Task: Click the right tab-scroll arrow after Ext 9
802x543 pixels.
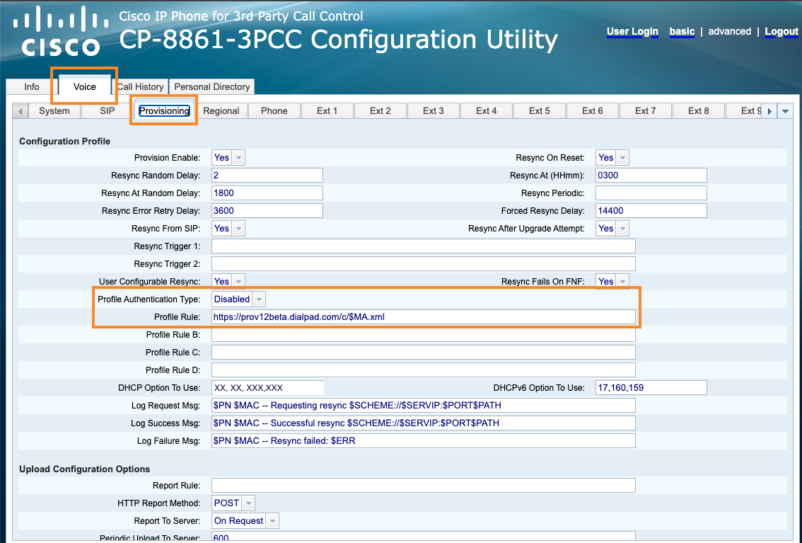Action: pyautogui.click(x=769, y=111)
